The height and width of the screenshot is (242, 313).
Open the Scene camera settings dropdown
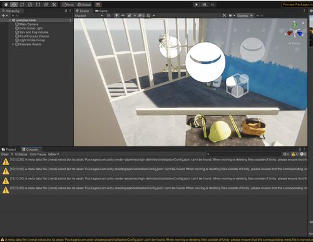[x=232, y=16]
